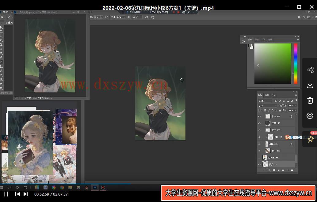Toggle visibility of layer 146

260,123
